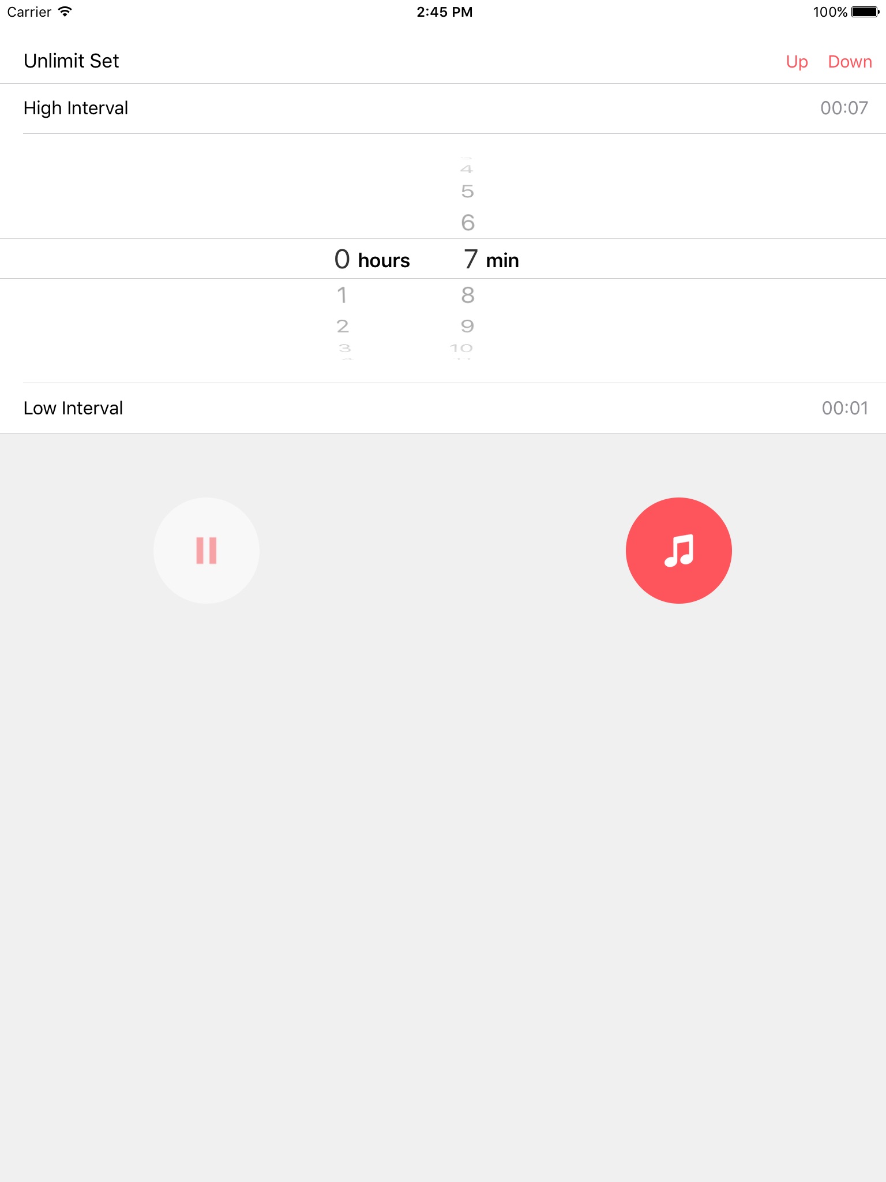
Task: Tap the 00:01 Low Interval value
Action: coord(845,408)
